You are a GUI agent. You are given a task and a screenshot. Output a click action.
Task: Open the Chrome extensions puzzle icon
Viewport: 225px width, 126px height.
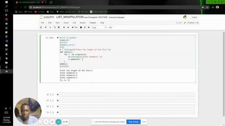tap(213, 7)
